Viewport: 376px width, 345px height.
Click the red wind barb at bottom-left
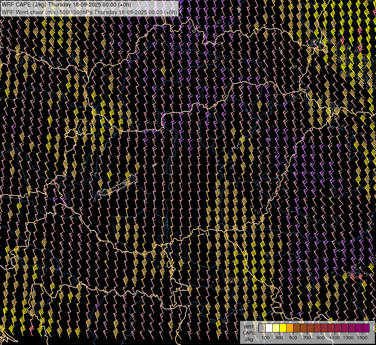[31, 330]
